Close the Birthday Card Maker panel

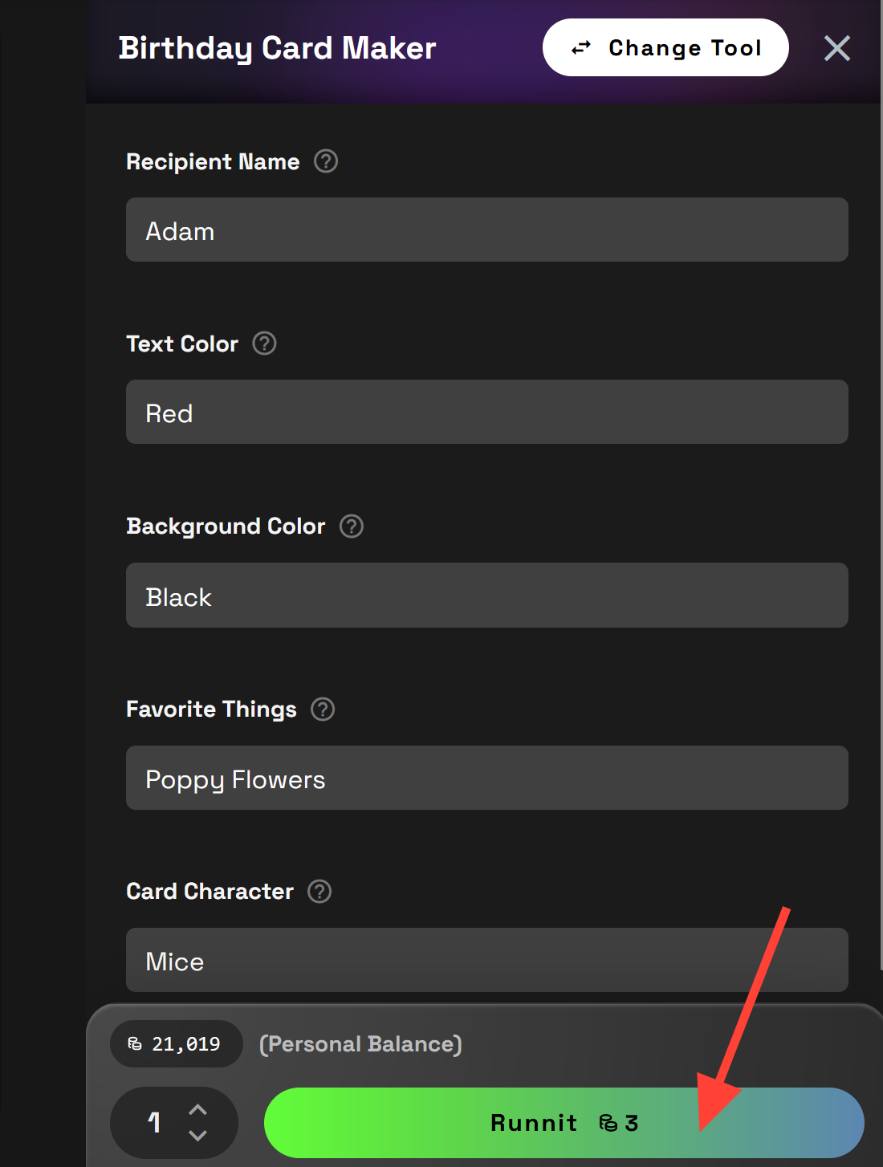pos(836,48)
